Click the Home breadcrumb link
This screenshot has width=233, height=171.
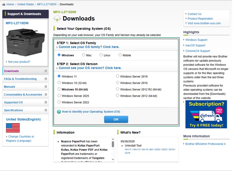(10, 4)
